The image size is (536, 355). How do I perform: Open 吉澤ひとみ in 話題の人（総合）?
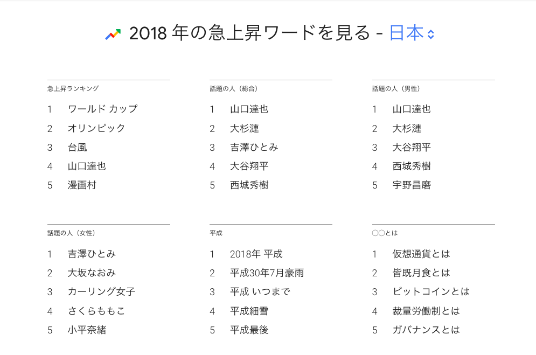(254, 147)
